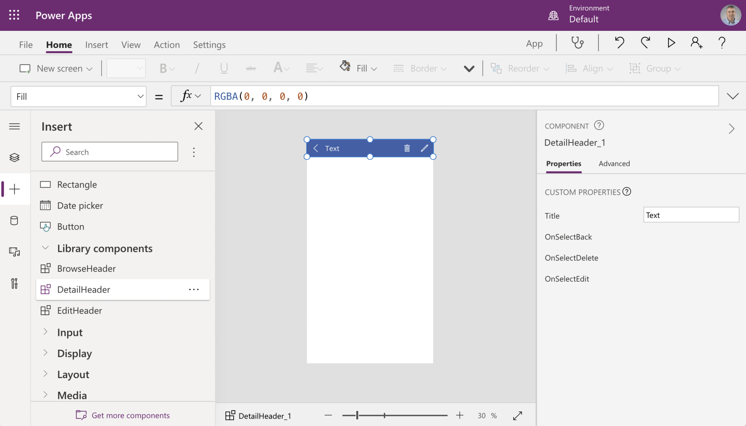This screenshot has width=746, height=426.
Task: Click Get more components link
Action: 130,415
